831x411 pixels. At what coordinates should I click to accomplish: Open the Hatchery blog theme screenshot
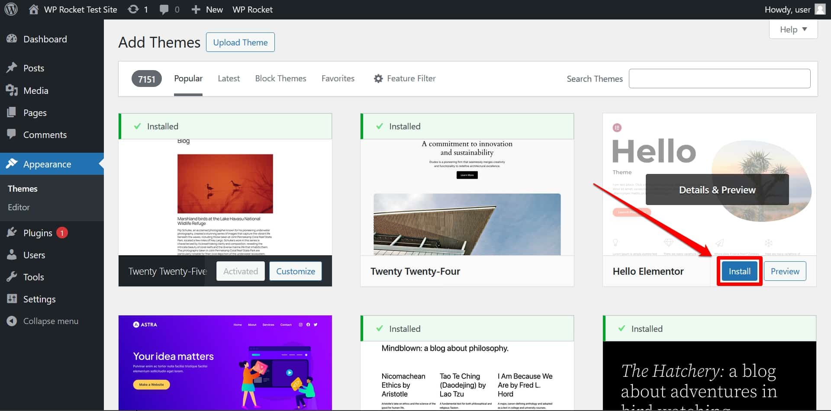pyautogui.click(x=709, y=376)
